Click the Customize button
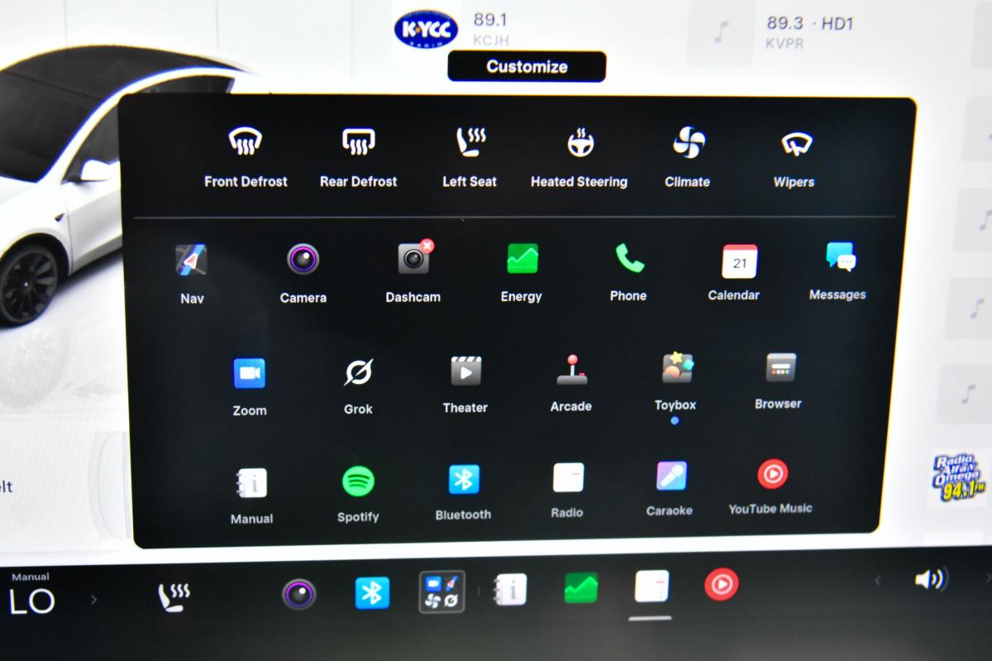 (527, 67)
